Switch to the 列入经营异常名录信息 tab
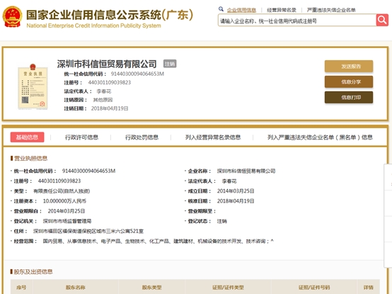The width and height of the screenshot is (392, 294). [x=213, y=137]
